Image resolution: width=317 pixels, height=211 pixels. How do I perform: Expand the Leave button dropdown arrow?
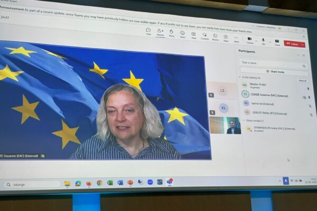click(x=303, y=45)
